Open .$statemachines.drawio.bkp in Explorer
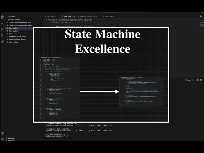Screen dimensions: 204x153 (19, 23)
